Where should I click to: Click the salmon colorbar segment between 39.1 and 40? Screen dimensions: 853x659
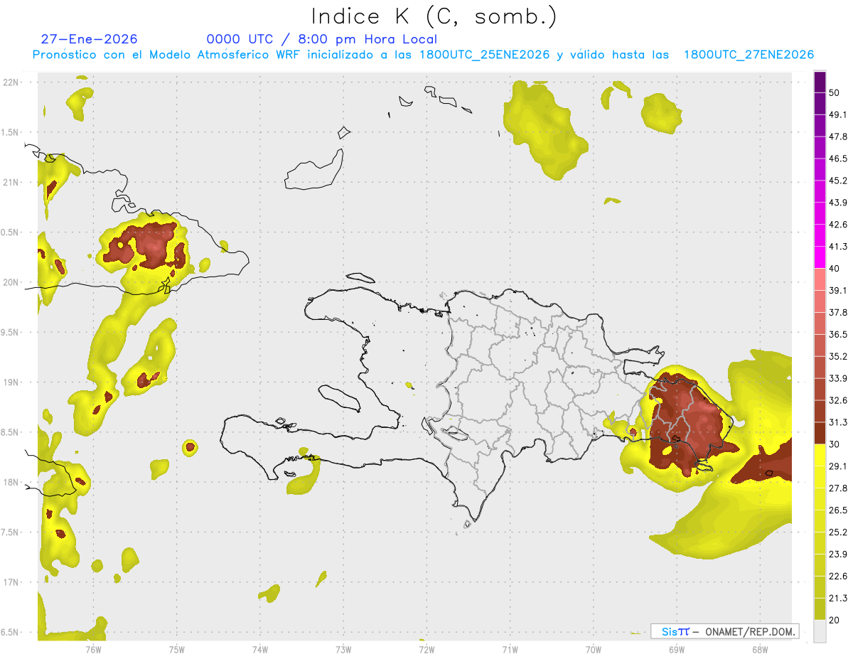(820, 279)
